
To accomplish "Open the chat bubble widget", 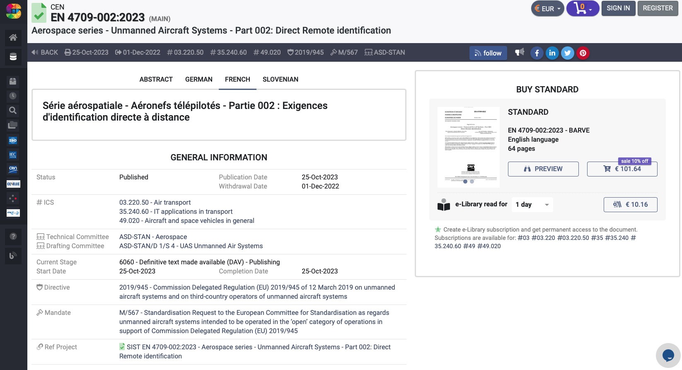I will [668, 355].
